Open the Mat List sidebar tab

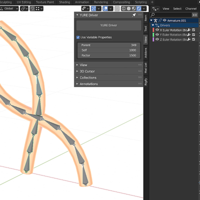tap(145, 68)
